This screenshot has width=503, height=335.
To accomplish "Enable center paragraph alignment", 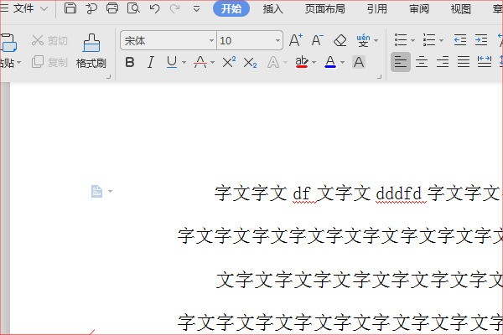I will [422, 62].
